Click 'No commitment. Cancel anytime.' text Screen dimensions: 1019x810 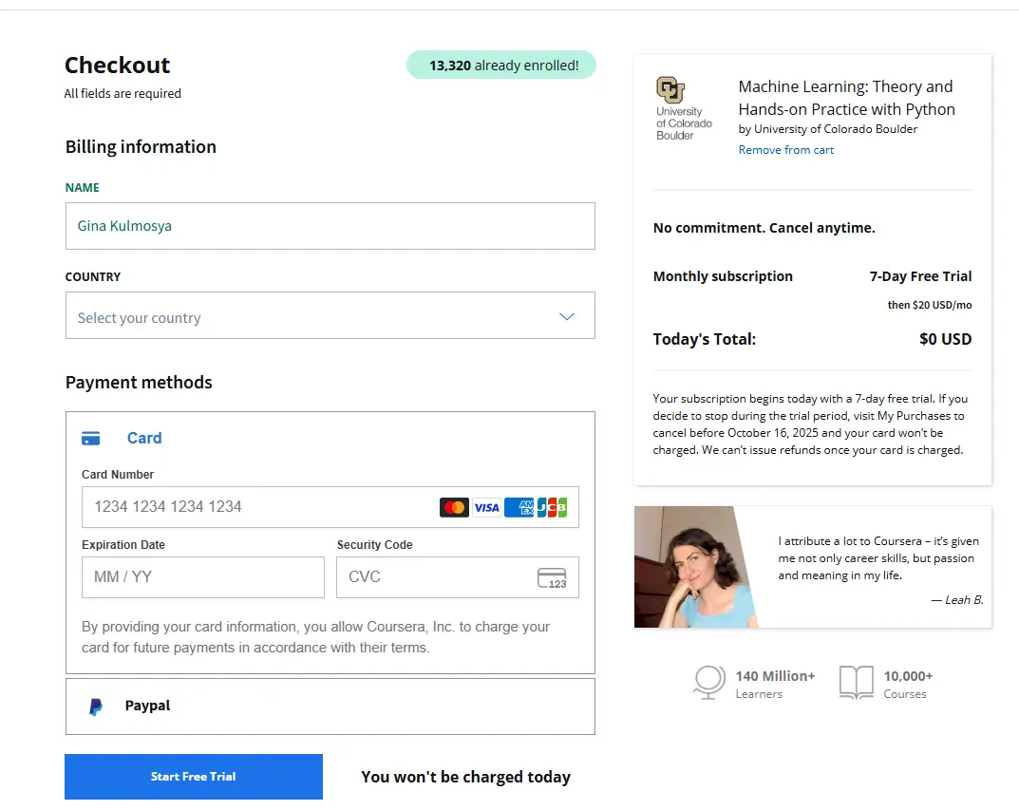(764, 228)
